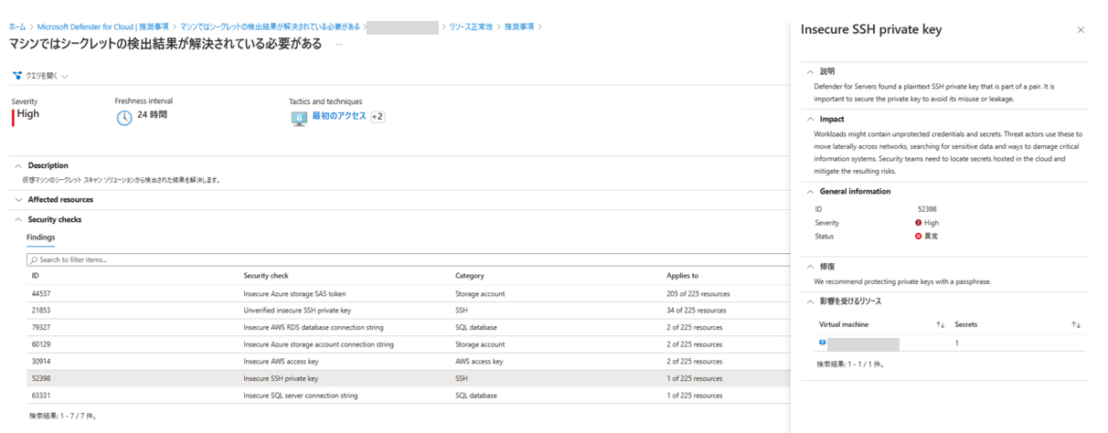The width and height of the screenshot is (1108, 433).
Task: Click 205 of 225 resources cell
Action: [x=698, y=294]
